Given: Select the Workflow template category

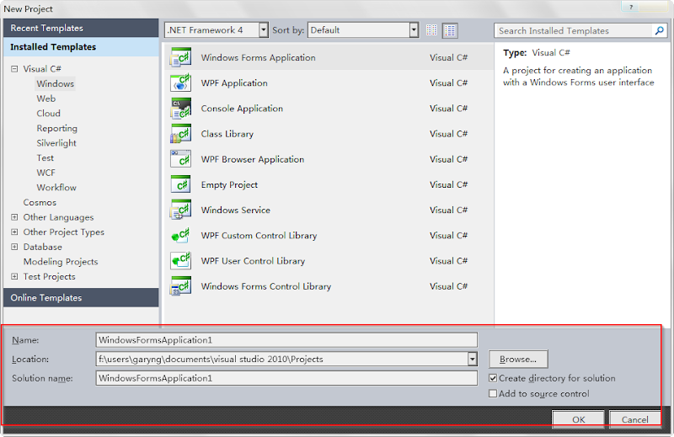Looking at the screenshot, I should pyautogui.click(x=56, y=188).
